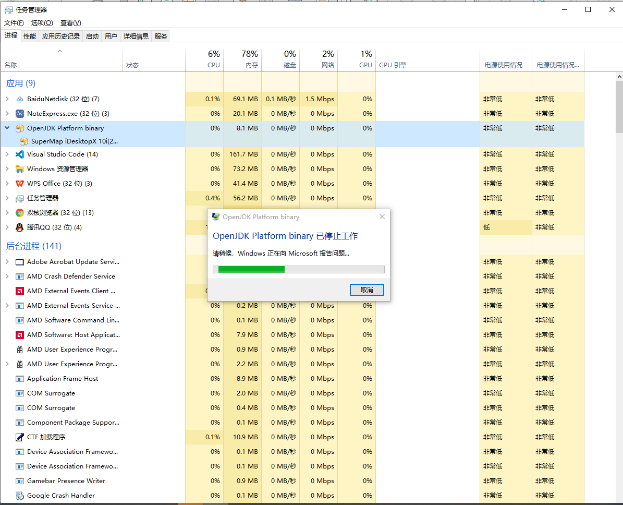The height and width of the screenshot is (505, 623).
Task: Switch to the 服务 tab
Action: click(161, 36)
